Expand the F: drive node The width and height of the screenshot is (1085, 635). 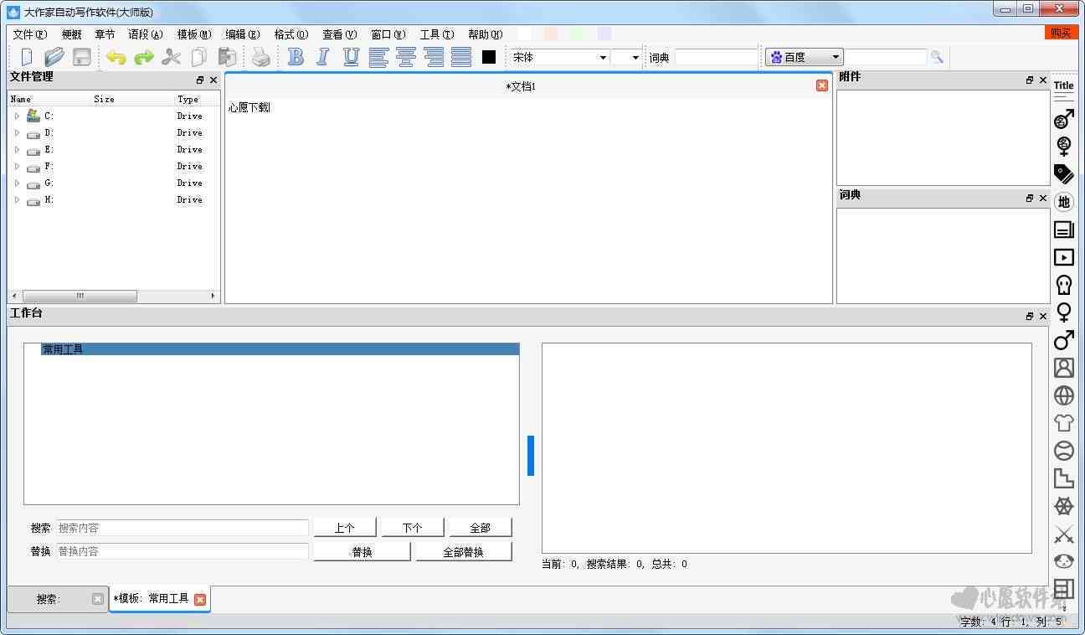pos(17,166)
